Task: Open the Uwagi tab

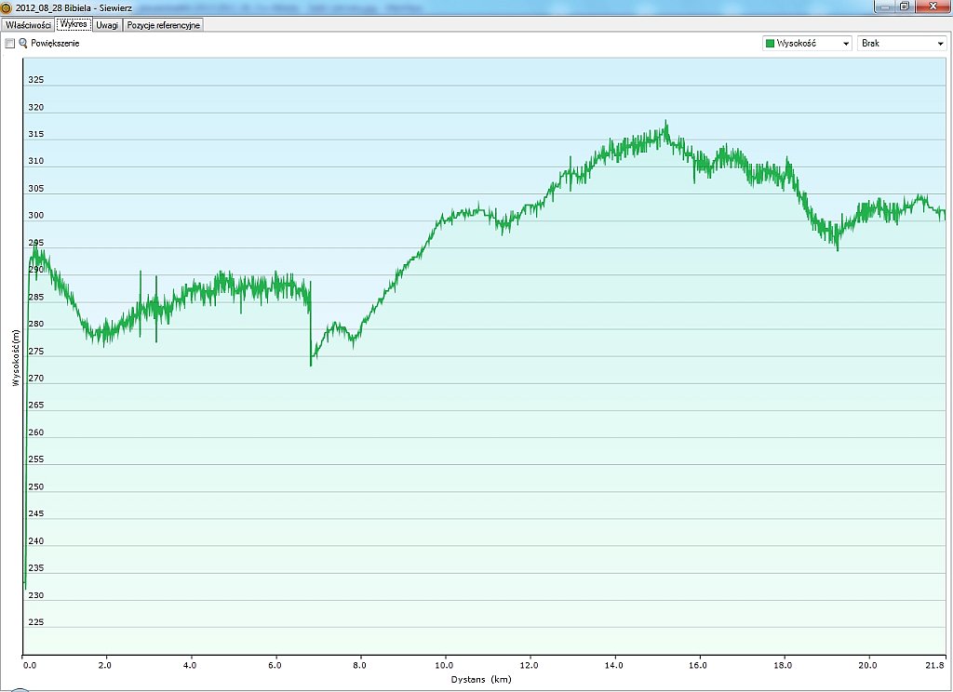Action: tap(107, 25)
